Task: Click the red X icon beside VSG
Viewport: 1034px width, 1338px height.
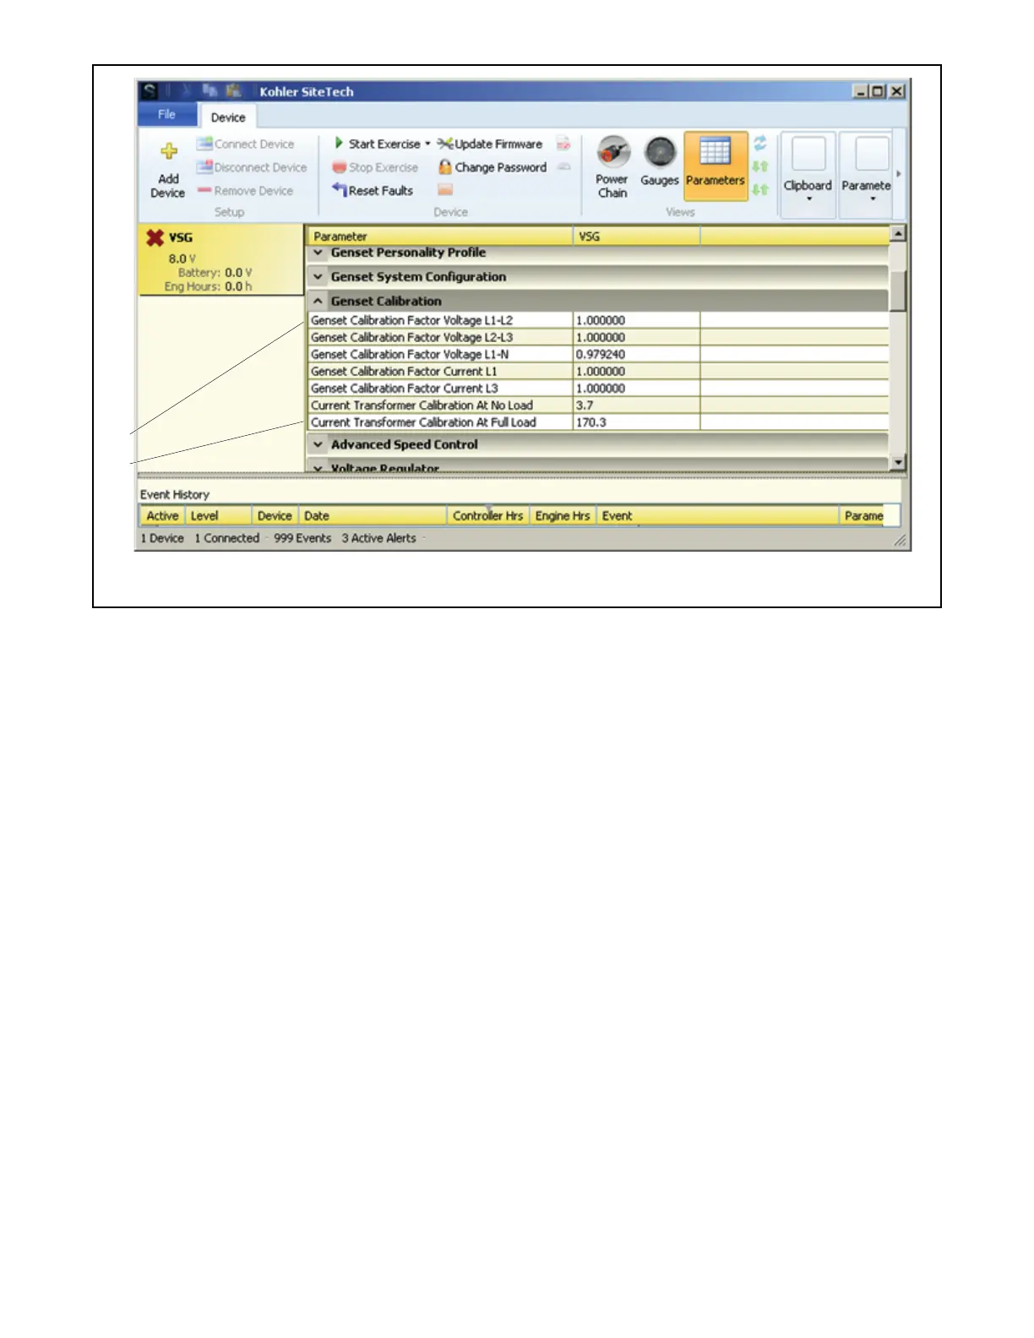Action: tap(155, 237)
